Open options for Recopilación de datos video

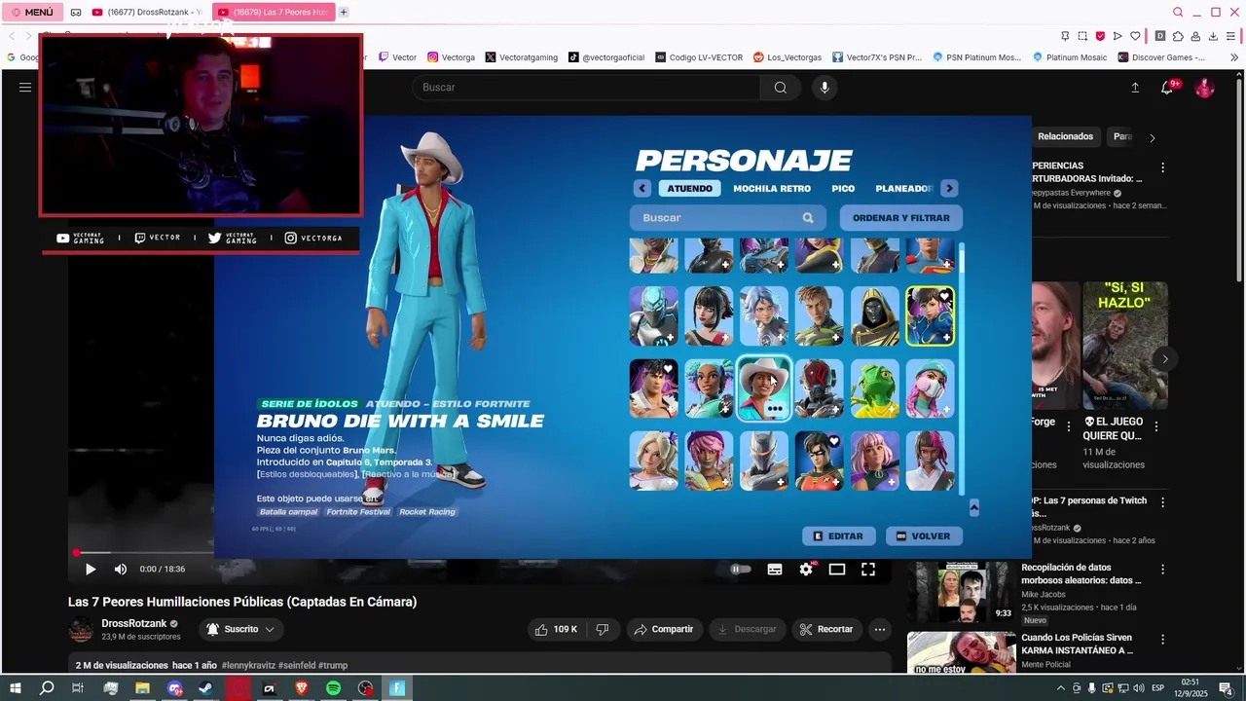(1162, 569)
